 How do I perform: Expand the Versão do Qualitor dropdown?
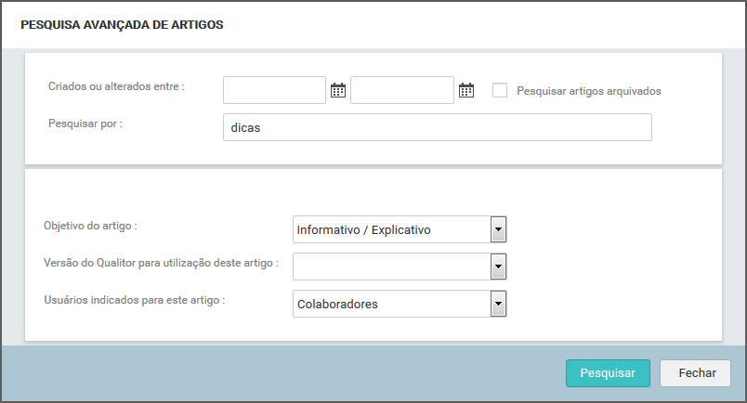[x=400, y=266]
